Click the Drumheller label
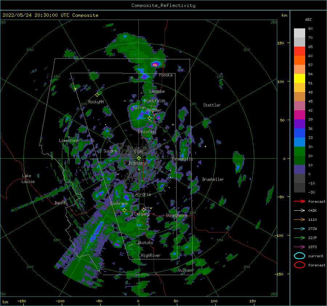This screenshot has height=306, width=327. tap(213, 179)
